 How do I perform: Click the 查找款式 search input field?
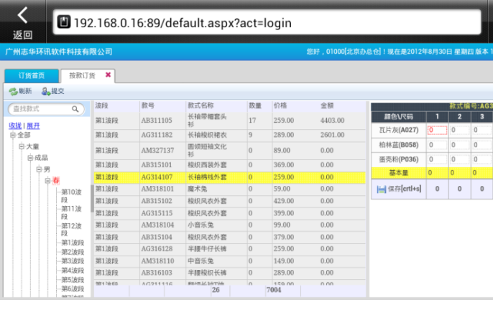pyautogui.click(x=40, y=109)
